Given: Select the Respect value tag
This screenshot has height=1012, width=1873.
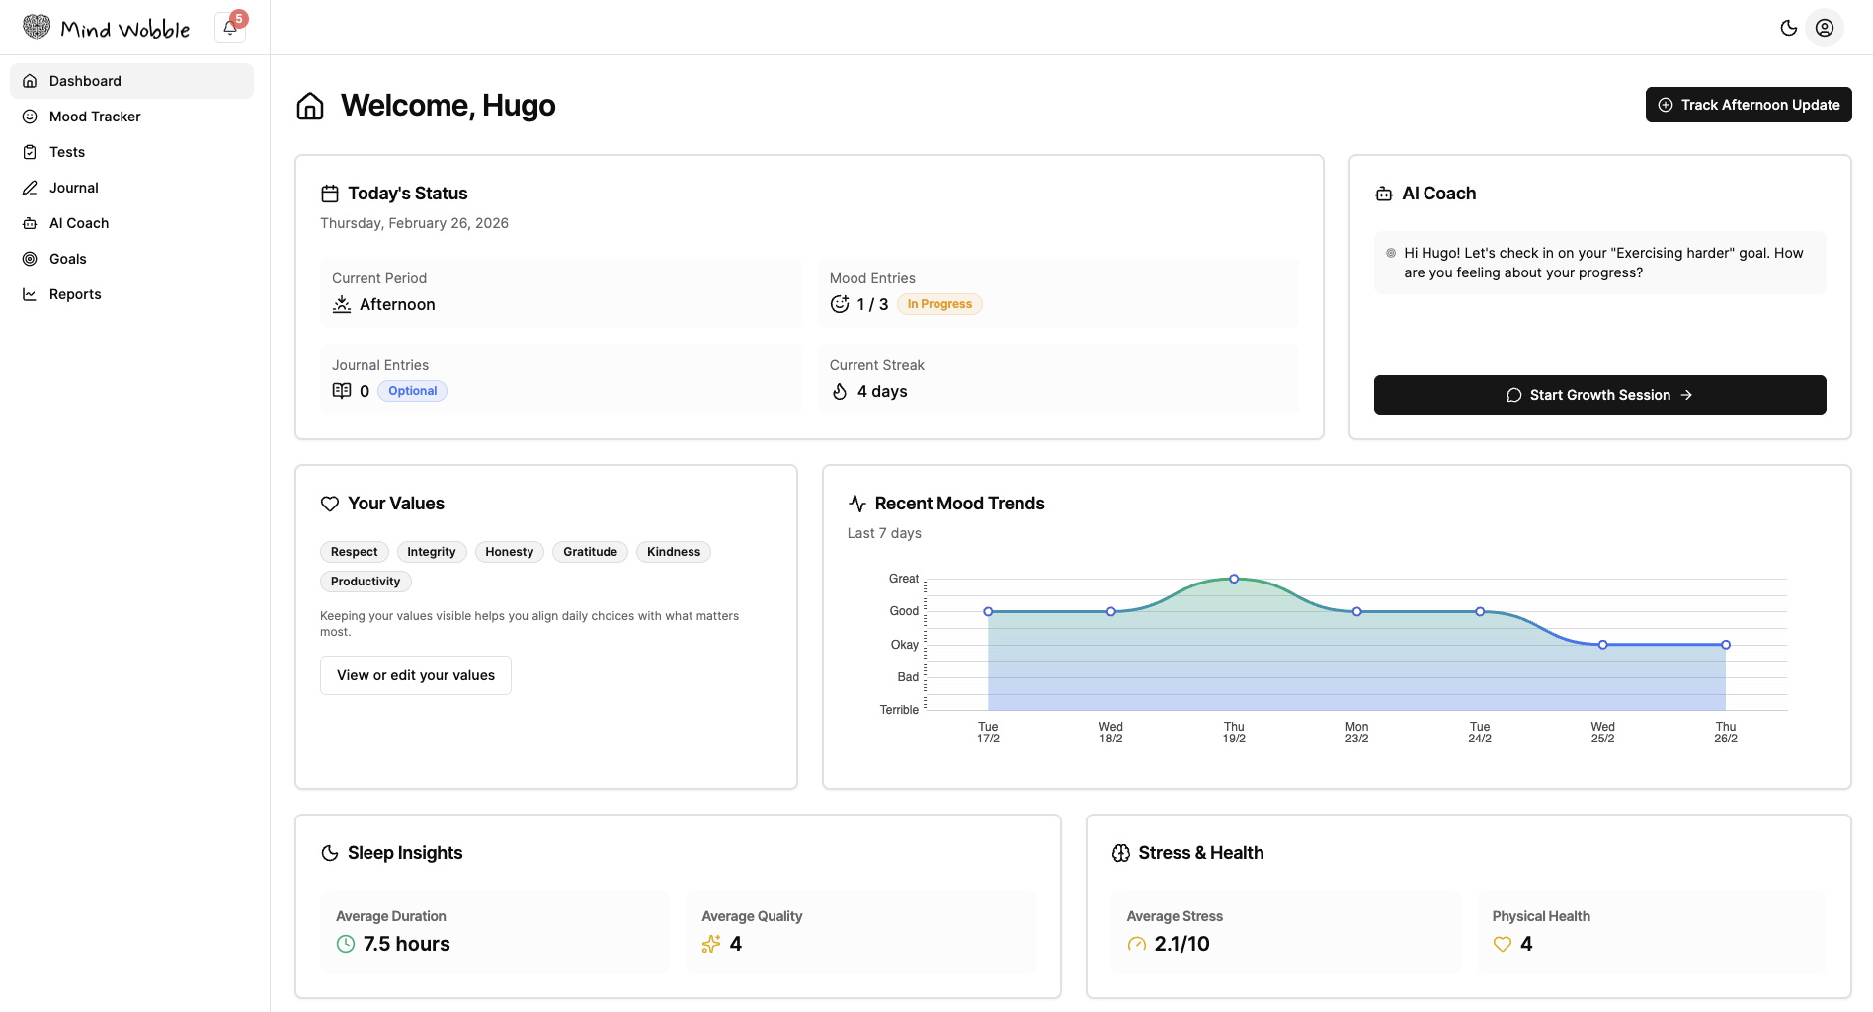Looking at the screenshot, I should [355, 552].
